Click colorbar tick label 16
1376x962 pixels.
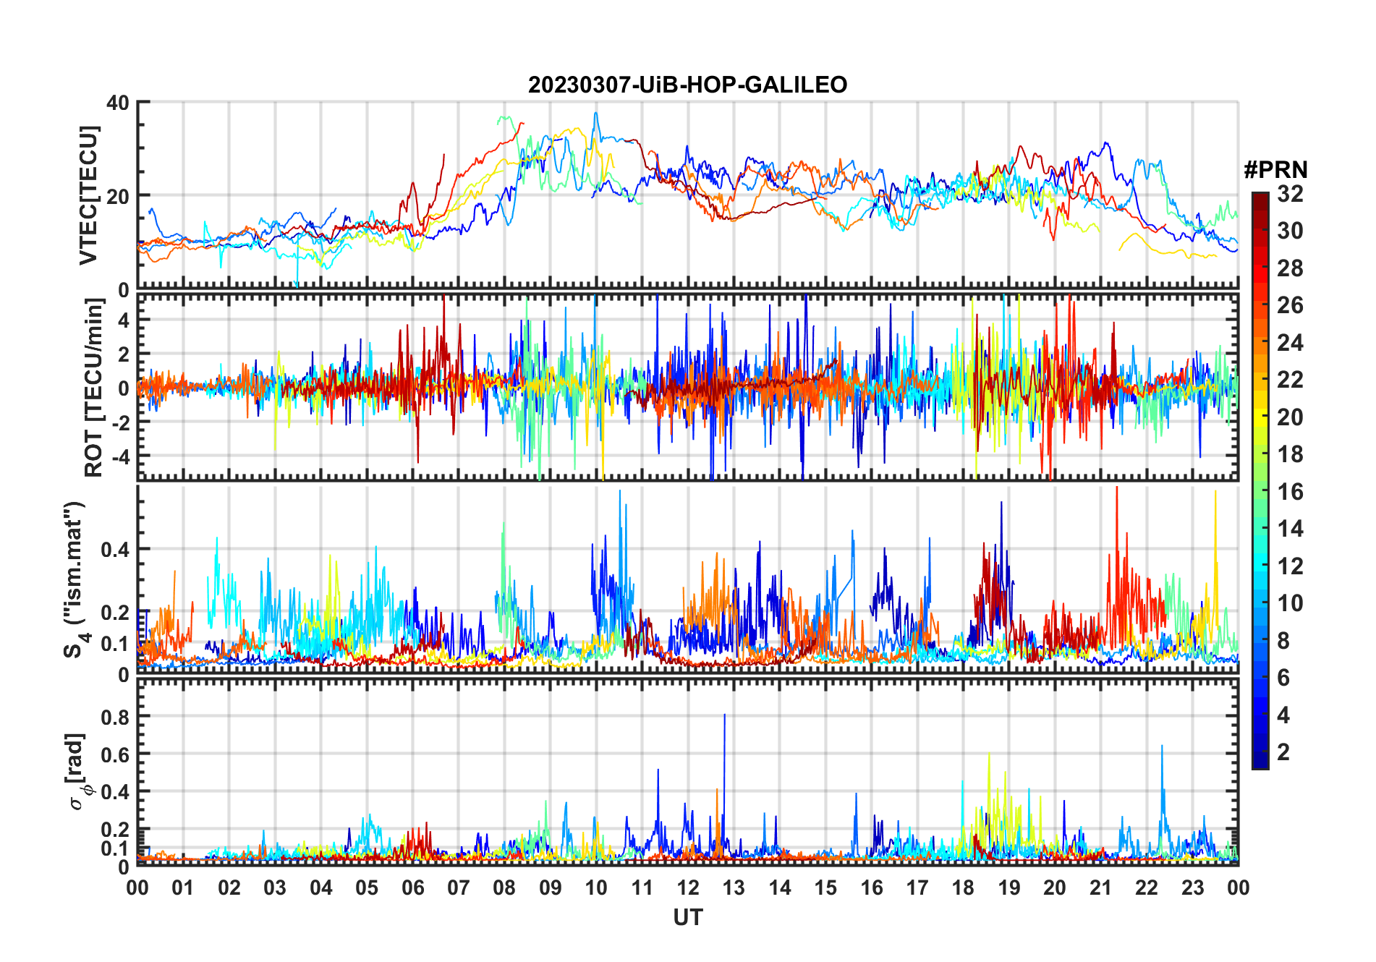pyautogui.click(x=1290, y=492)
